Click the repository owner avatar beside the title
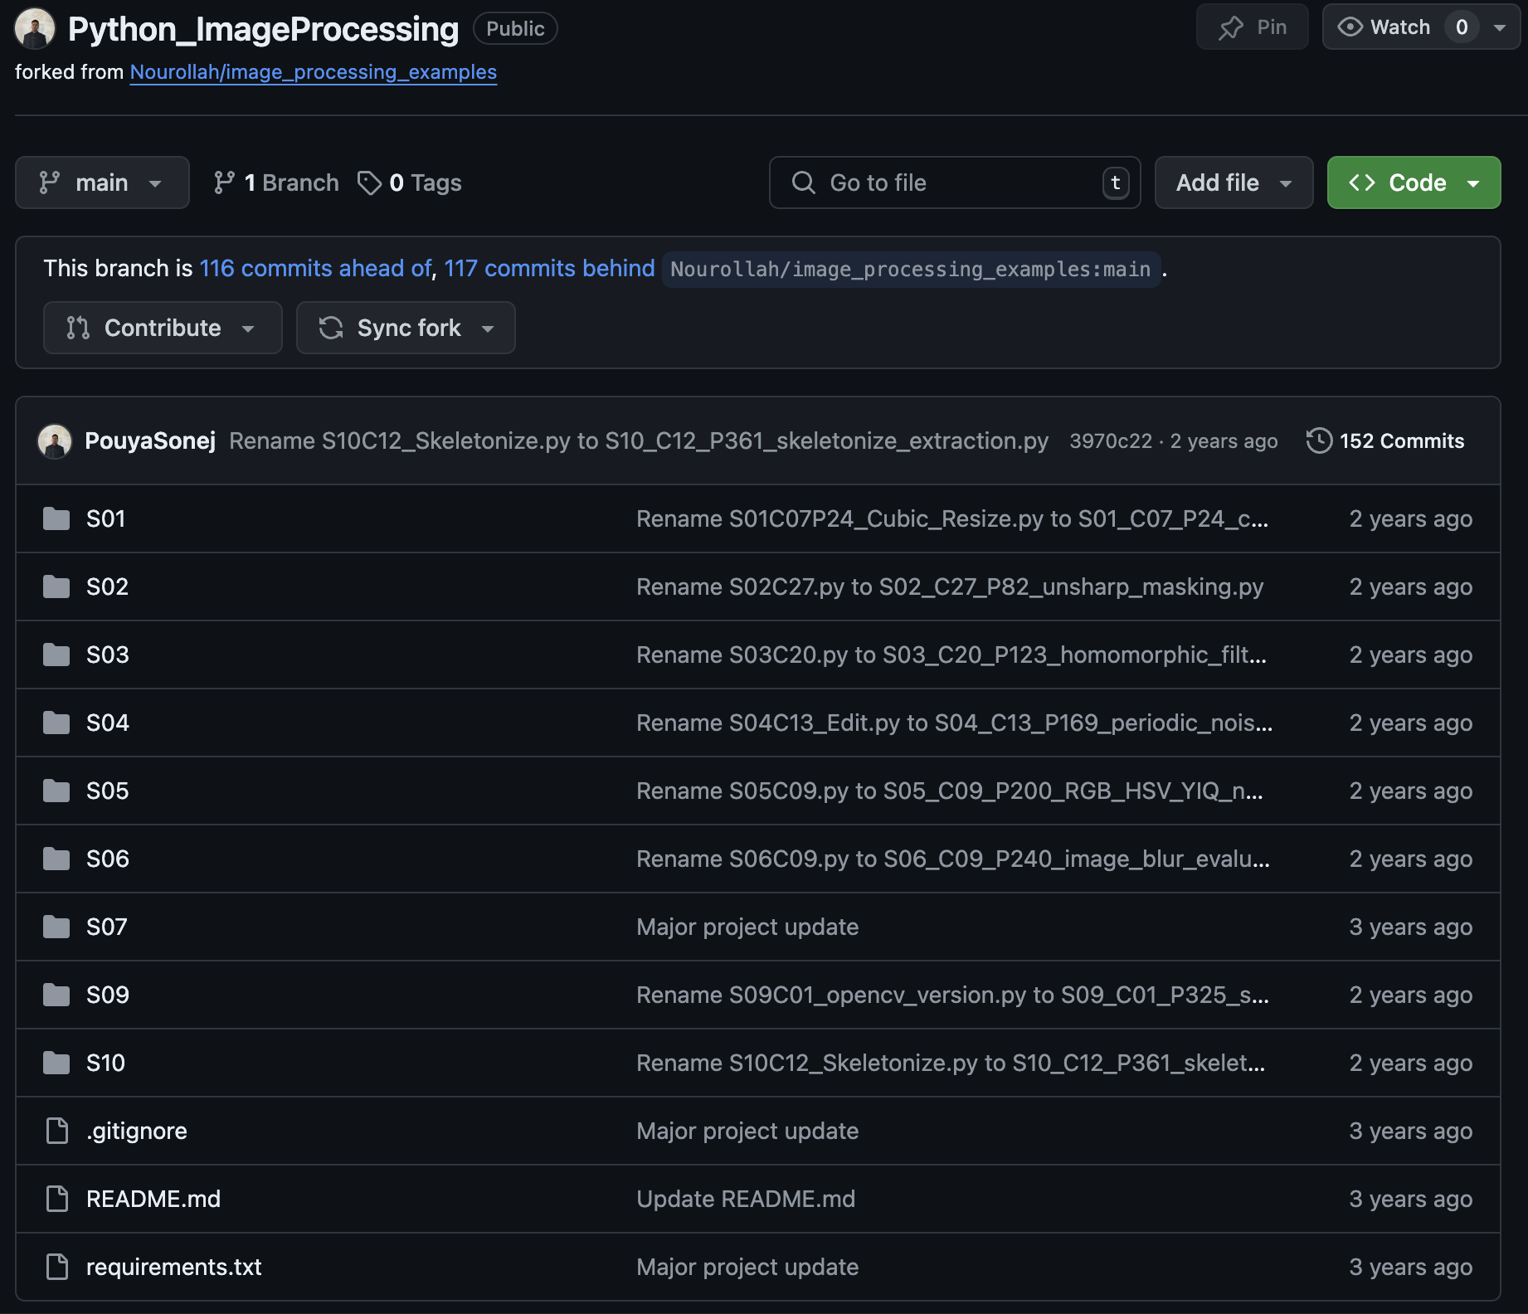The height and width of the screenshot is (1314, 1528). pos(35,28)
